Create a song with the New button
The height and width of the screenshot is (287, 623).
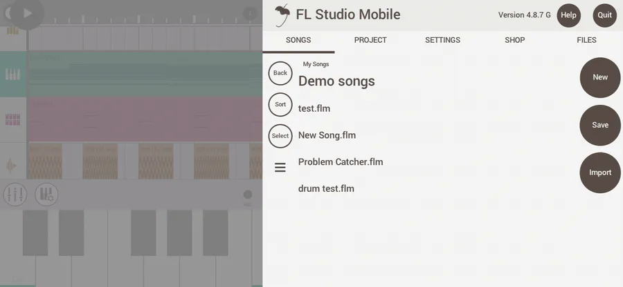tap(600, 77)
